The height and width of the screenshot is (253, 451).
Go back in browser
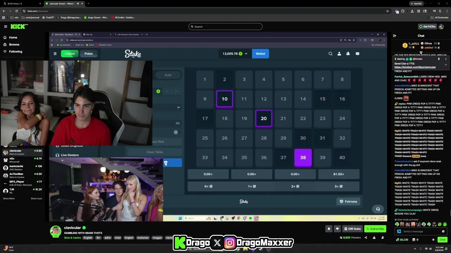4,11
